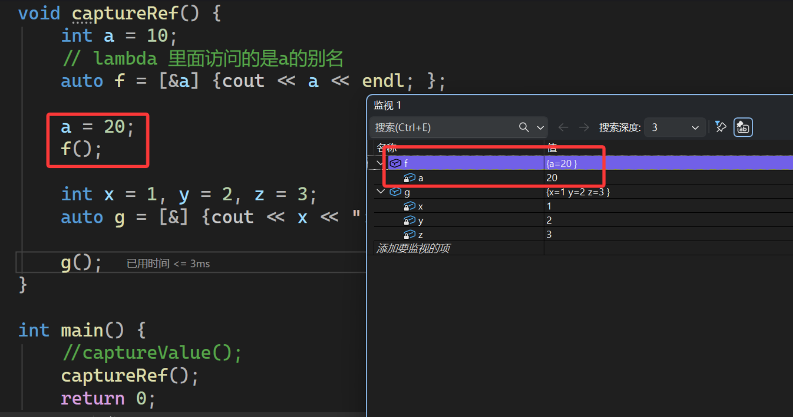Select child variable a under f
This screenshot has width=793, height=417.
pyautogui.click(x=421, y=178)
